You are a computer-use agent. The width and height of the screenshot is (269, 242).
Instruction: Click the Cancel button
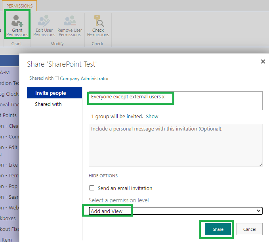click(x=250, y=229)
